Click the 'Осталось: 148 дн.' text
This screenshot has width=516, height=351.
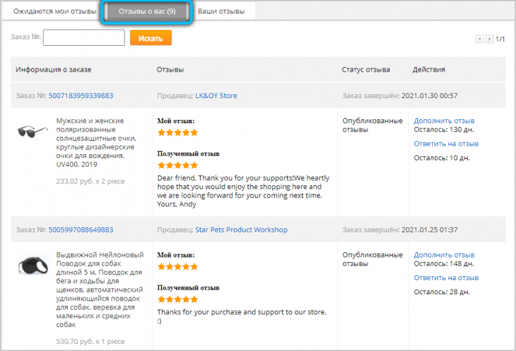point(444,264)
